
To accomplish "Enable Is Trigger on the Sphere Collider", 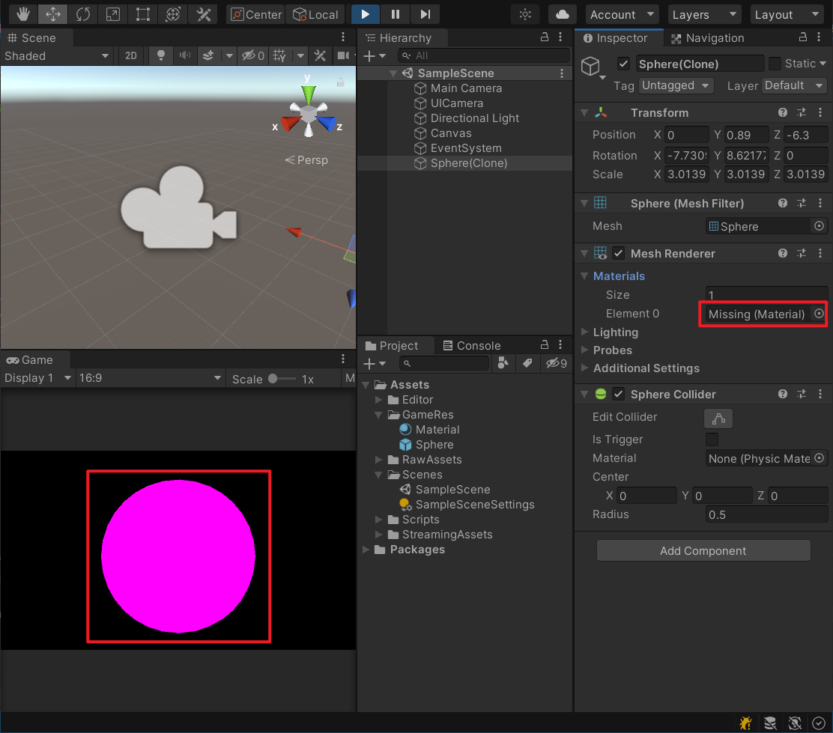I will point(711,440).
